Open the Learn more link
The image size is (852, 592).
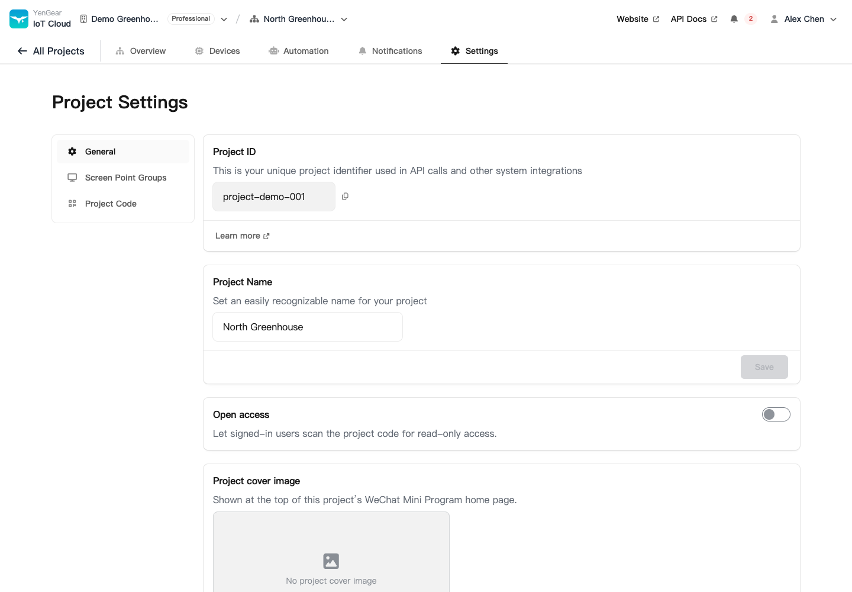pyautogui.click(x=243, y=236)
